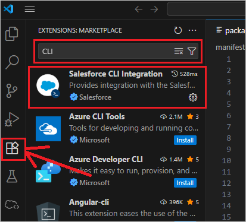Clear extensions search results icon

coord(179,51)
